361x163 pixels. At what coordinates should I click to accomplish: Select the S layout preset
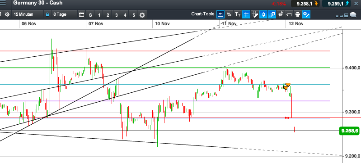90,15
